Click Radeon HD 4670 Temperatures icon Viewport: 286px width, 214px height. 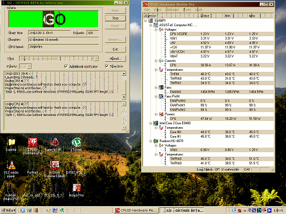[x=161, y=154]
